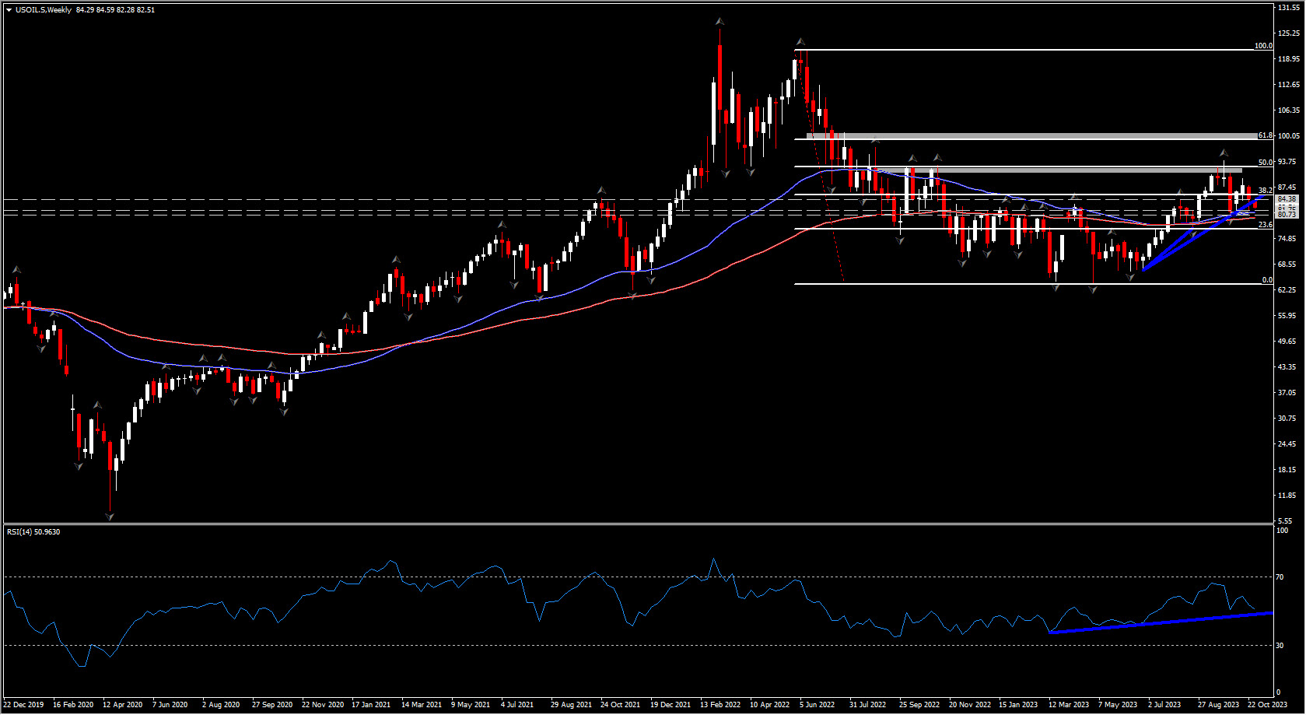Screen dimensions: 1306x715
Task: Open the chart dropdown triangle beside USOIL.S,Weekly
Action: tap(9, 10)
